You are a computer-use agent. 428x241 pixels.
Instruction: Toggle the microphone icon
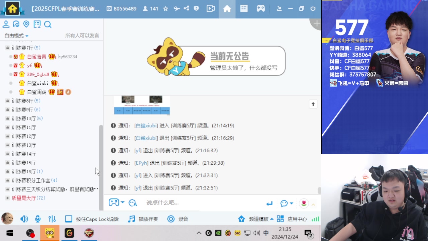(x=38, y=219)
